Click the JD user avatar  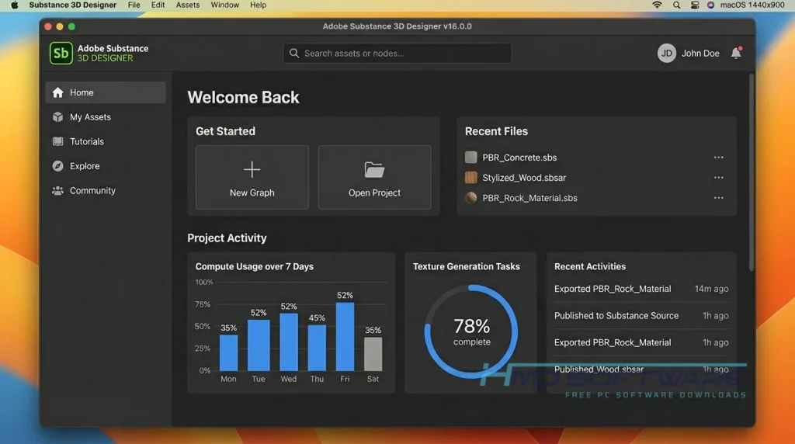pos(667,54)
